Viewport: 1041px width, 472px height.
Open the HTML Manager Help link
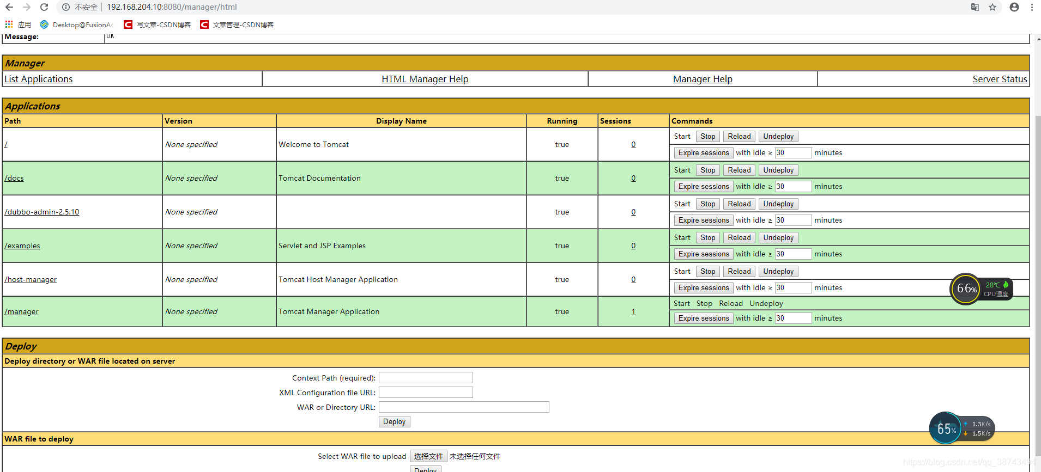click(x=425, y=79)
